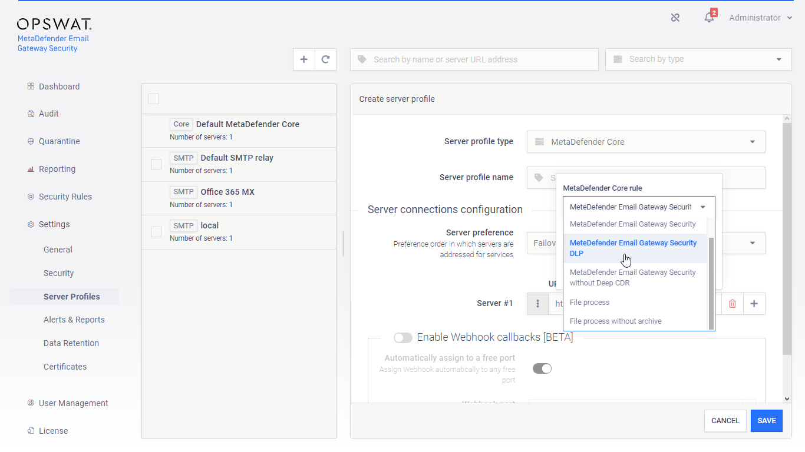Delete Server #1 with trash icon
Viewport: 805px width, 452px height.
(x=733, y=304)
